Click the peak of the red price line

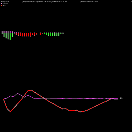click(x=31, y=90)
